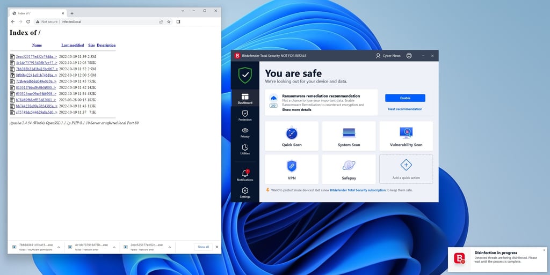This screenshot has width=550, height=275.
Task: Click Show all downloads
Action: [203, 247]
